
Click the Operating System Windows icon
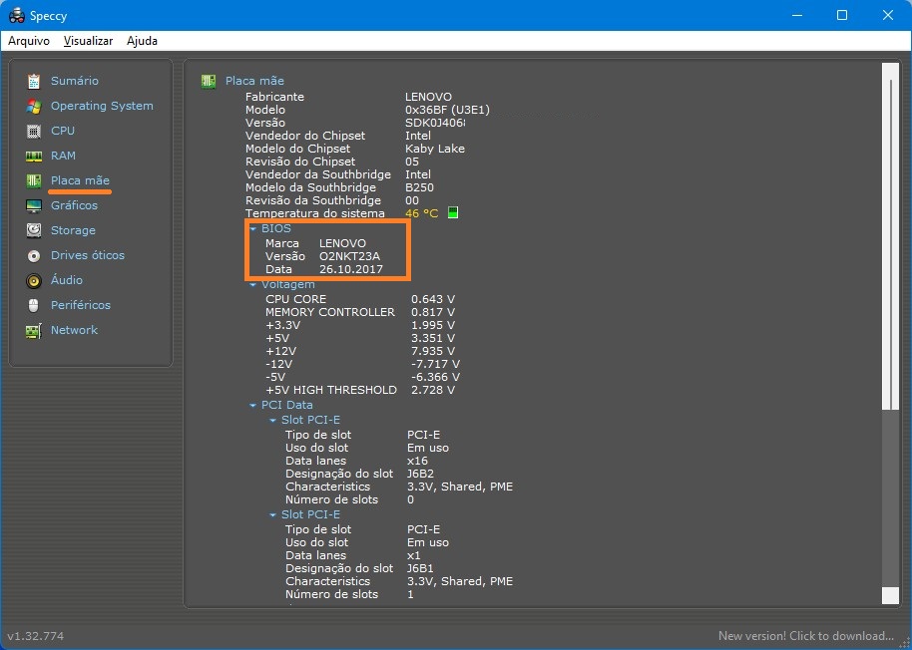tap(34, 106)
